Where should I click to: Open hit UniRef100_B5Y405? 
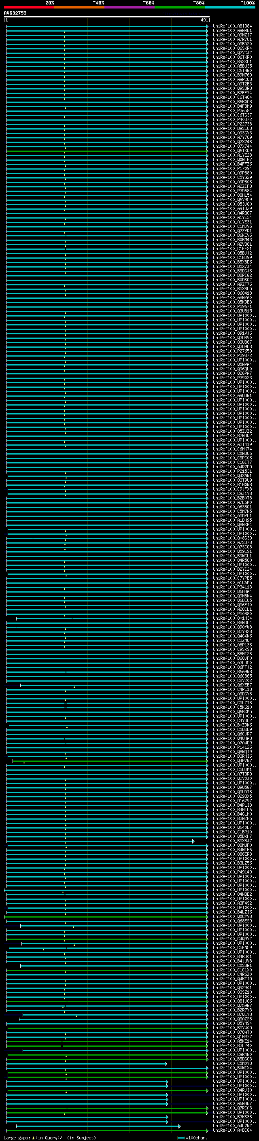coord(232,1028)
